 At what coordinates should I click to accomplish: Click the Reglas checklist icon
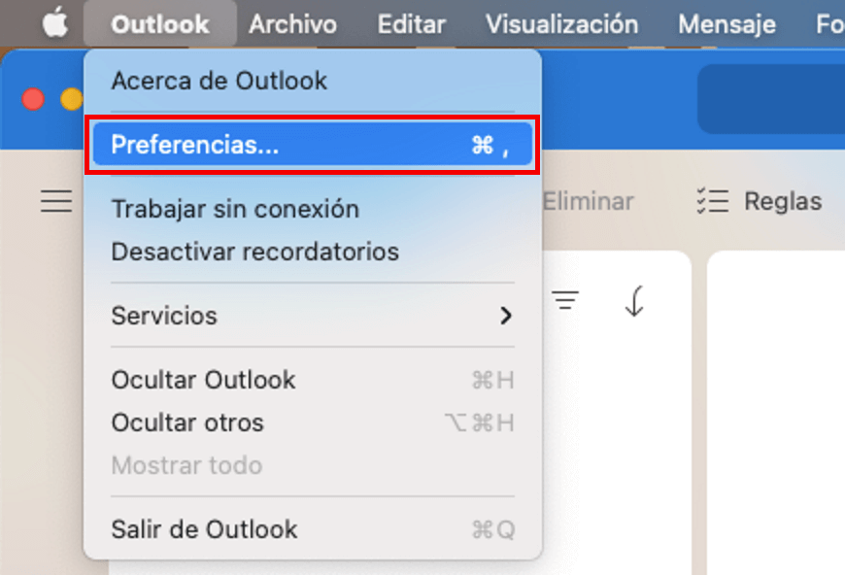tap(713, 201)
